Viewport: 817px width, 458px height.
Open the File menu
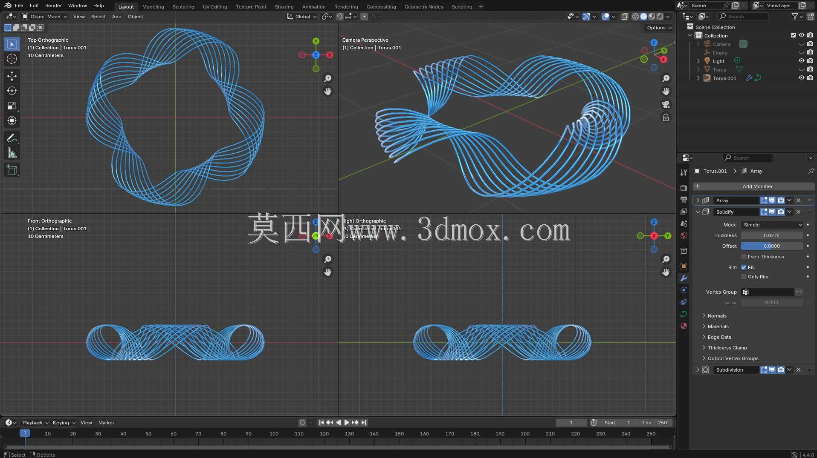[x=19, y=6]
